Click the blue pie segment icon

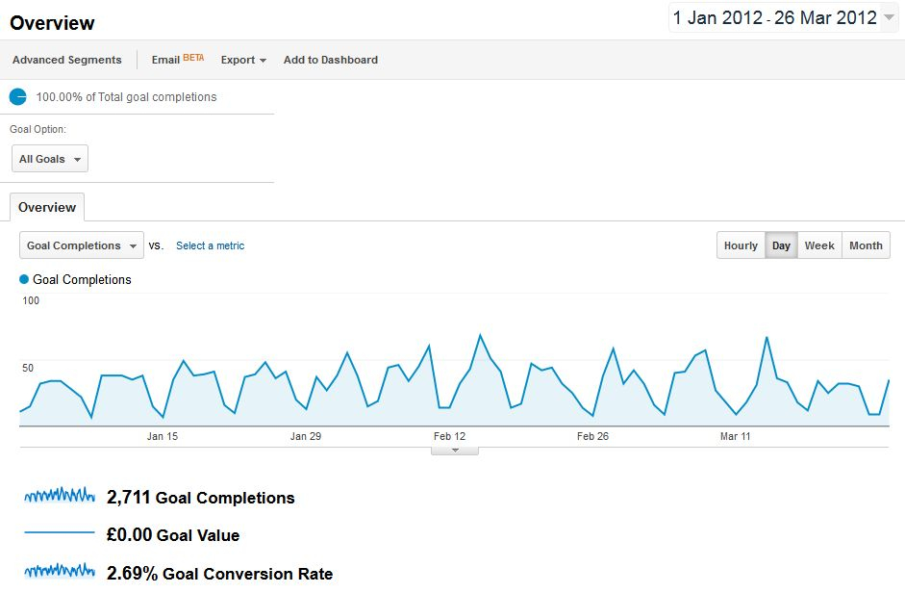click(x=17, y=96)
